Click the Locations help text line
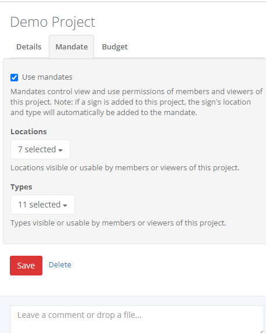266x333 pixels. pos(125,168)
